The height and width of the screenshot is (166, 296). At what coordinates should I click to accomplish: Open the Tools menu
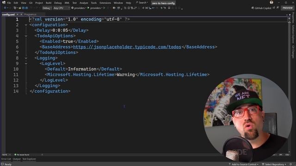[94, 3]
